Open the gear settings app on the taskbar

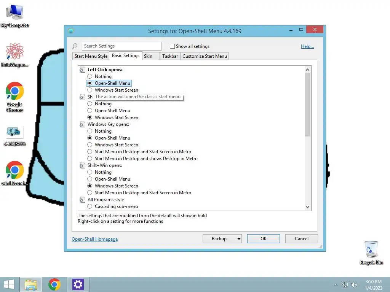click(x=78, y=284)
